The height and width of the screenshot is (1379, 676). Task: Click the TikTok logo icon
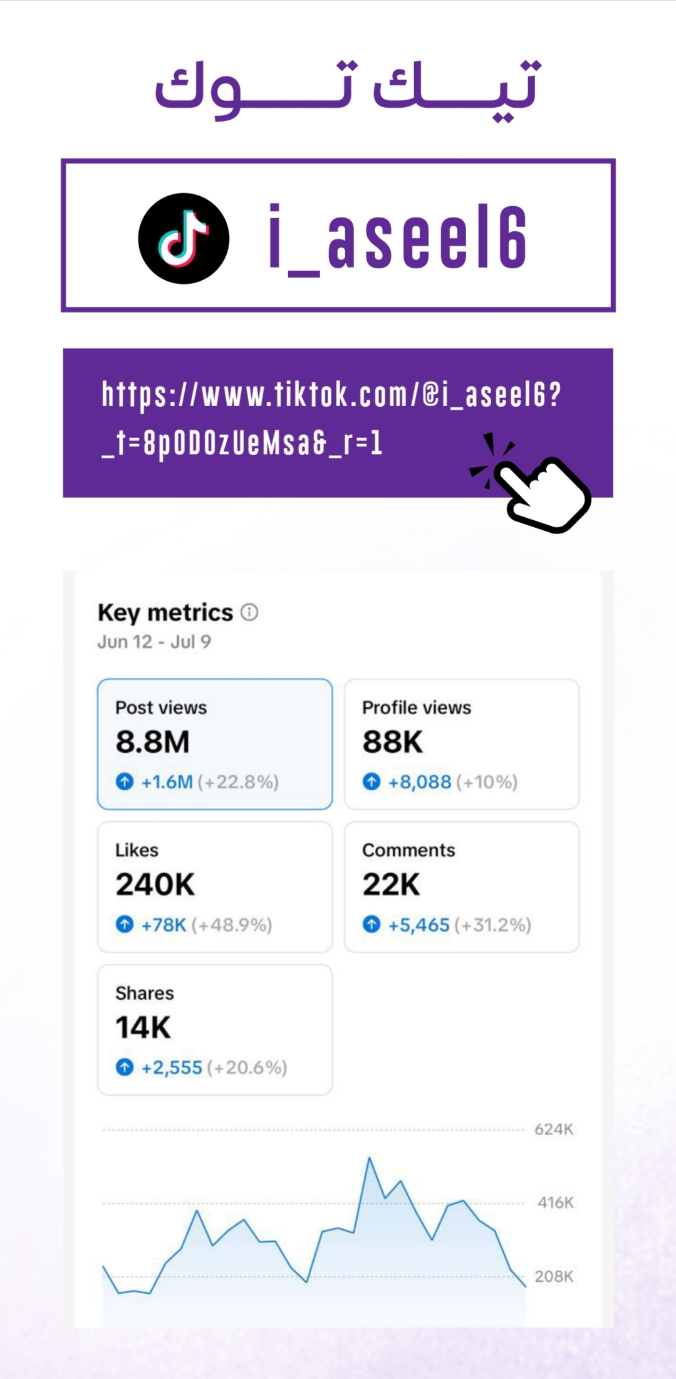[x=184, y=238]
